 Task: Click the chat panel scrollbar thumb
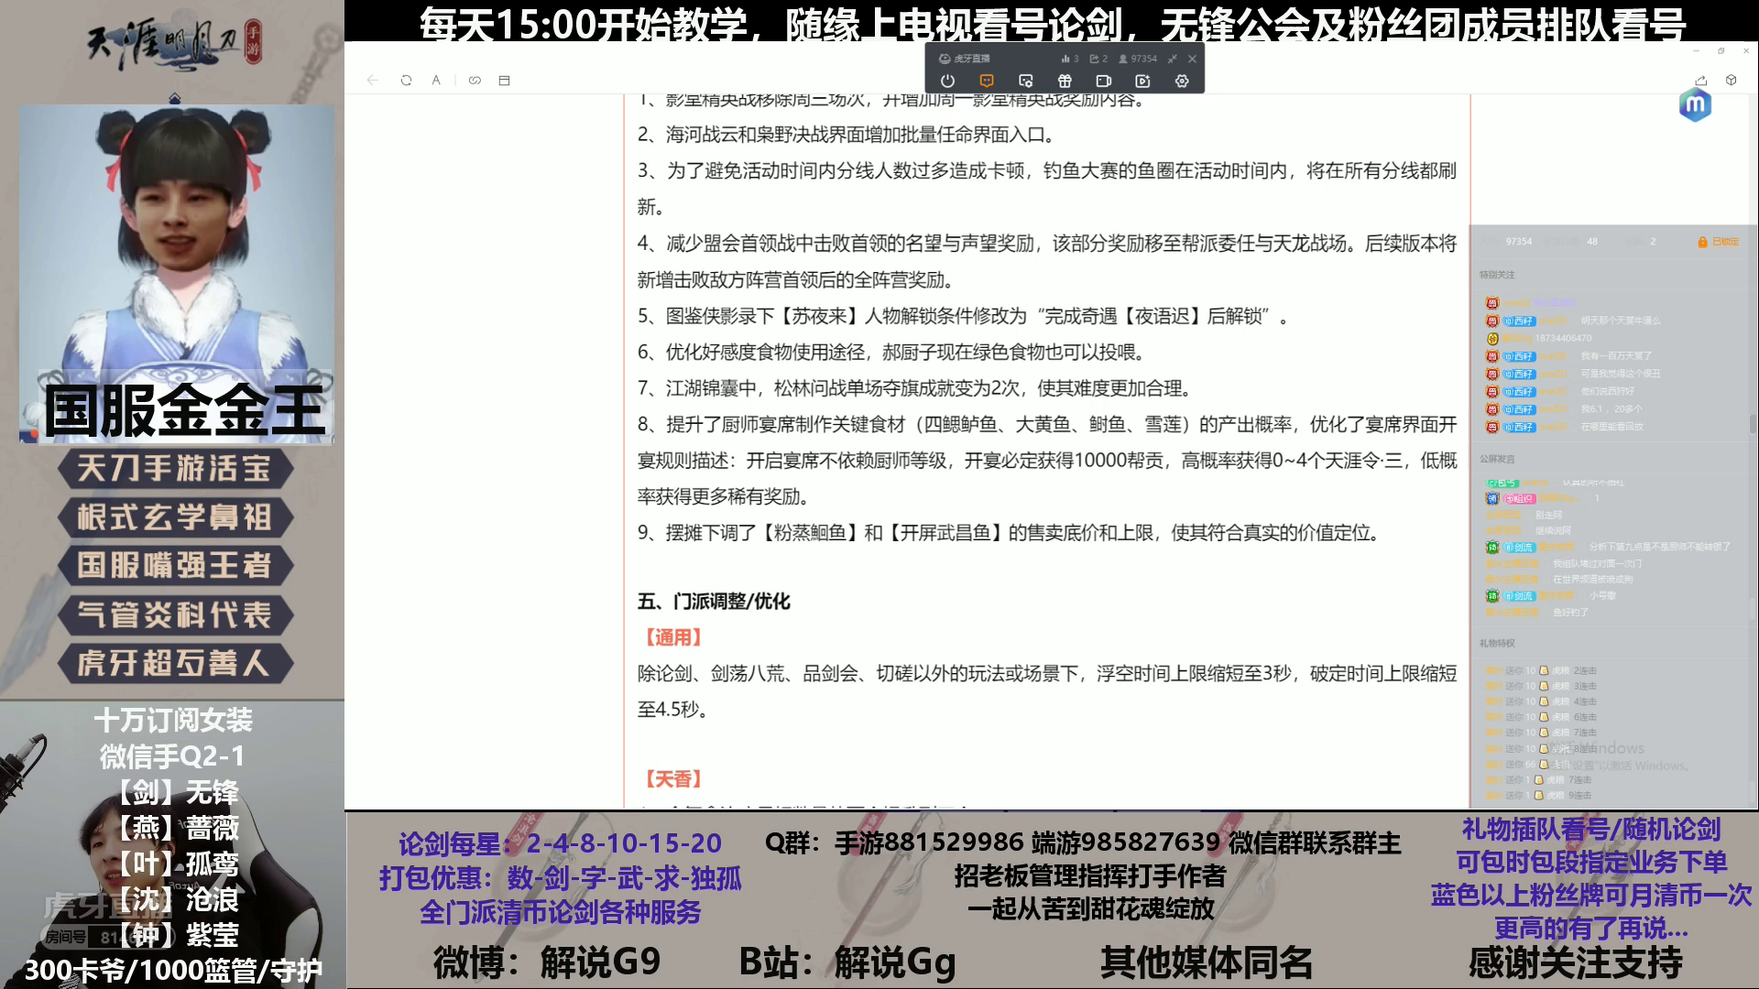[1754, 424]
